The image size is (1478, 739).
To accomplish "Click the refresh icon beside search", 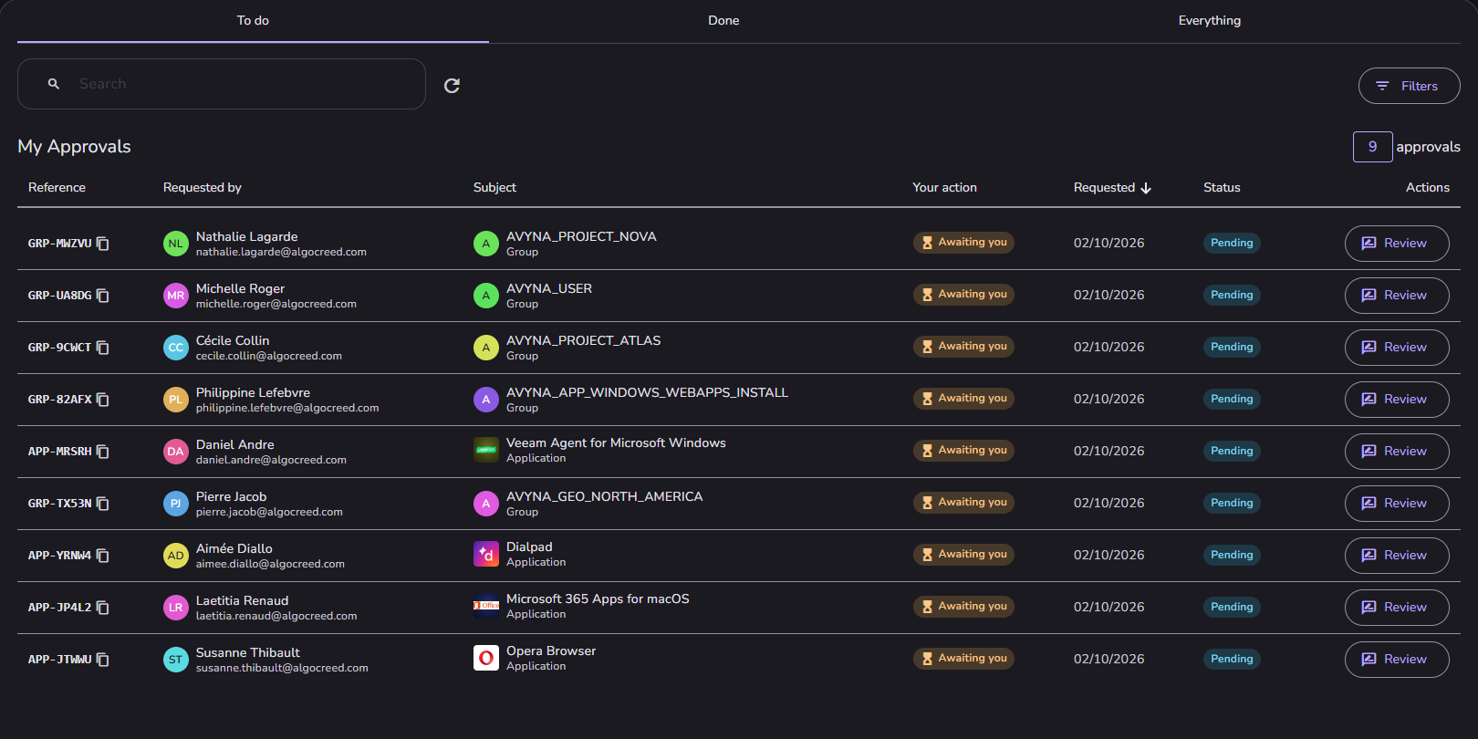I will tap(452, 86).
